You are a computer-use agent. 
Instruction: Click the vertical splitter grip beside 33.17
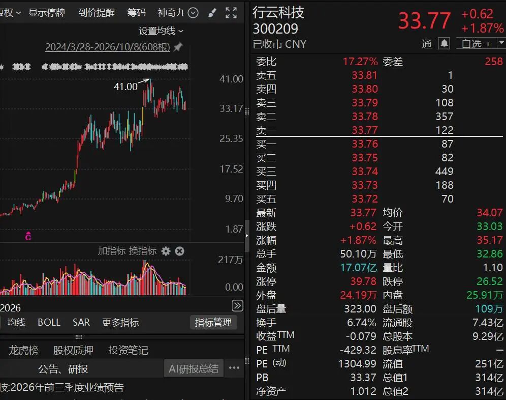click(247, 112)
